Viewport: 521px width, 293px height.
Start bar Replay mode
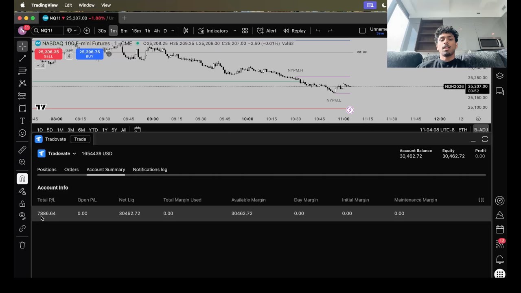coord(294,31)
